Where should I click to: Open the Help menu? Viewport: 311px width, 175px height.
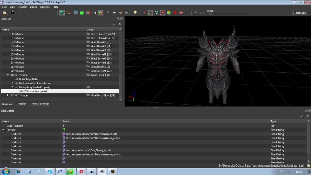56,7
